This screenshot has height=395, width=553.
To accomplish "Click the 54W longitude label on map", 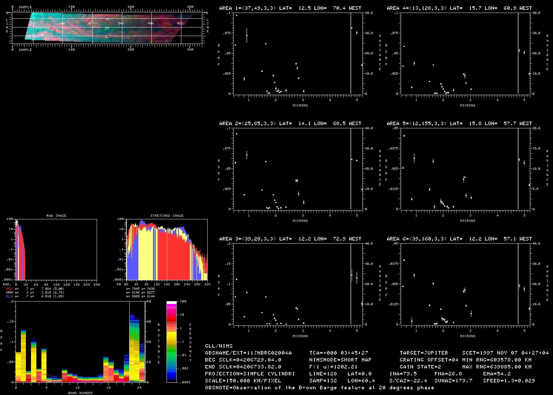I will pyautogui.click(x=121, y=23).
